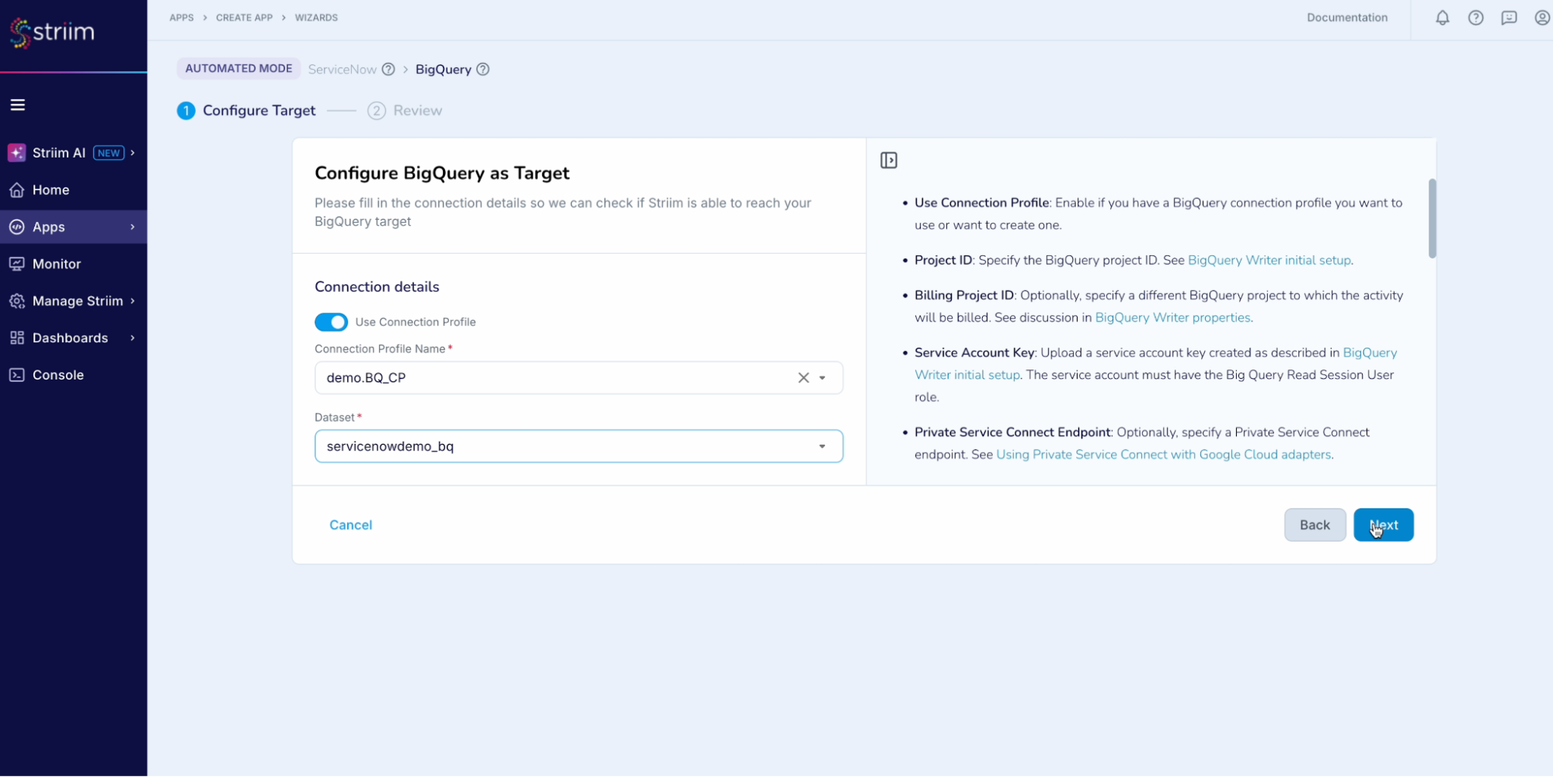Click the AUTOMATED MODE badge

pos(239,68)
